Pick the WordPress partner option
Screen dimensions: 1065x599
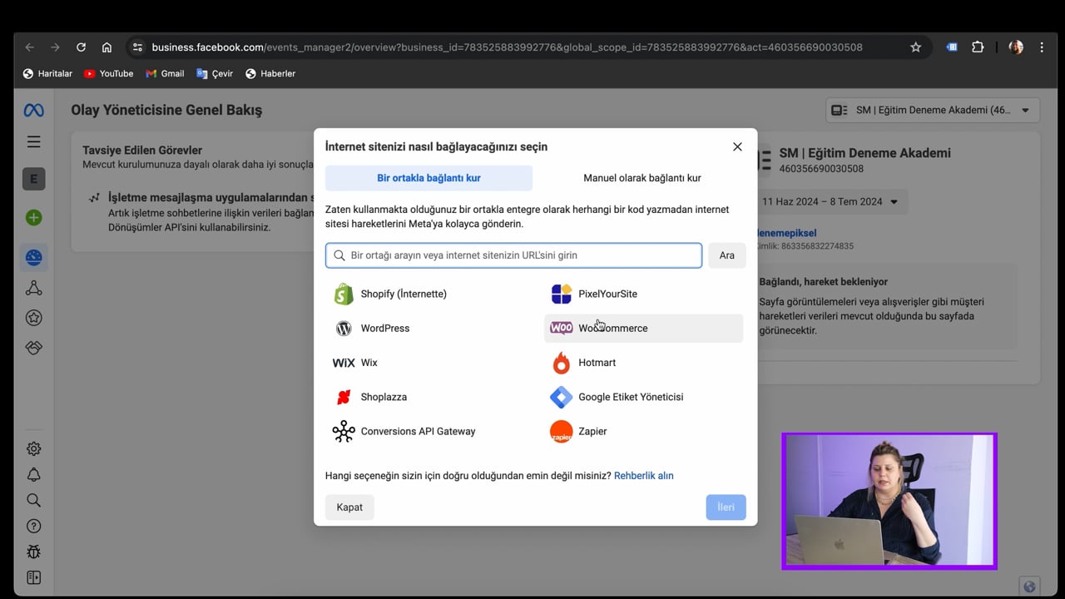click(426, 328)
